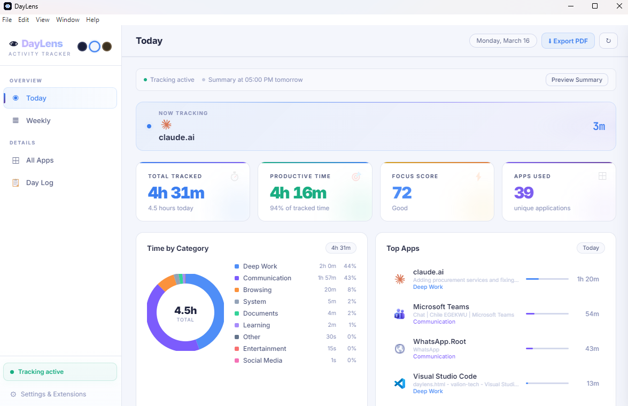Select the System category legend row
The image size is (628, 406).
pyautogui.click(x=295, y=302)
